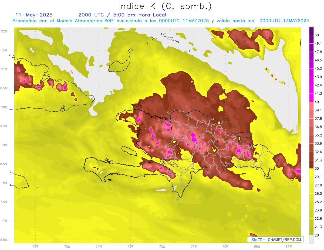This screenshot has width=324, height=250.
Task: Click the '72W' longitude label
Action: 162,246
